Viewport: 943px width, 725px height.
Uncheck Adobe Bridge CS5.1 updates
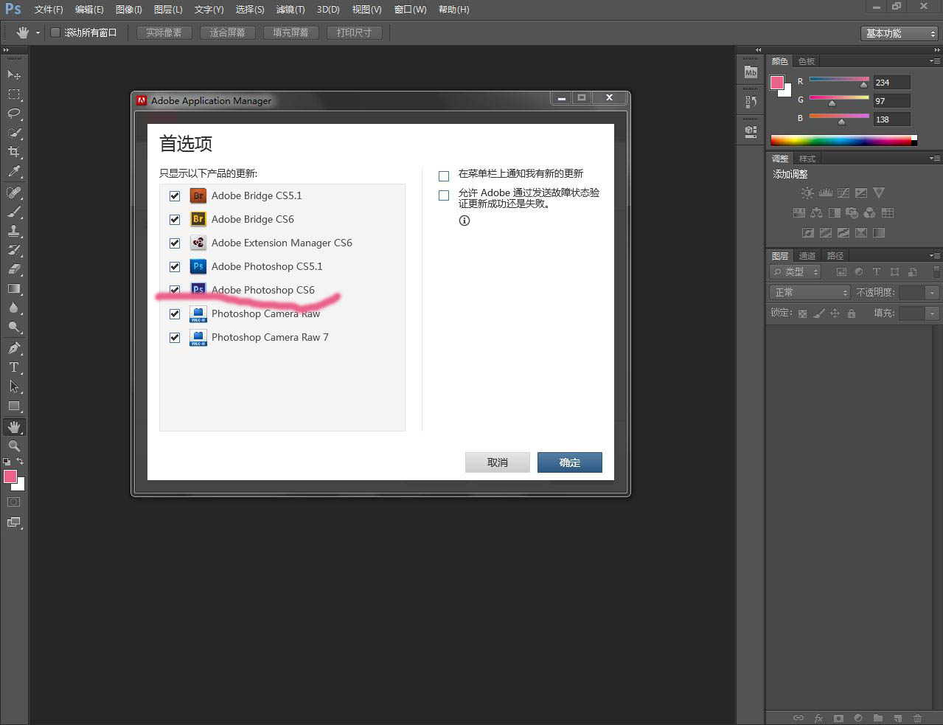pos(175,196)
